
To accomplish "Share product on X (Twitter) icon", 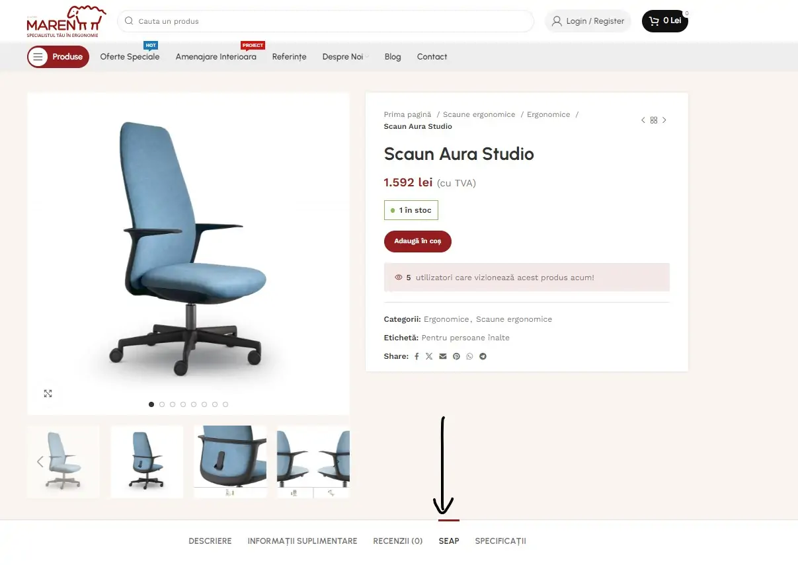I will tap(429, 356).
